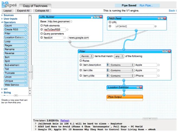This screenshot has height=132, width=178.
Task: Expand the Google TV result item
Action: tap(36, 129)
